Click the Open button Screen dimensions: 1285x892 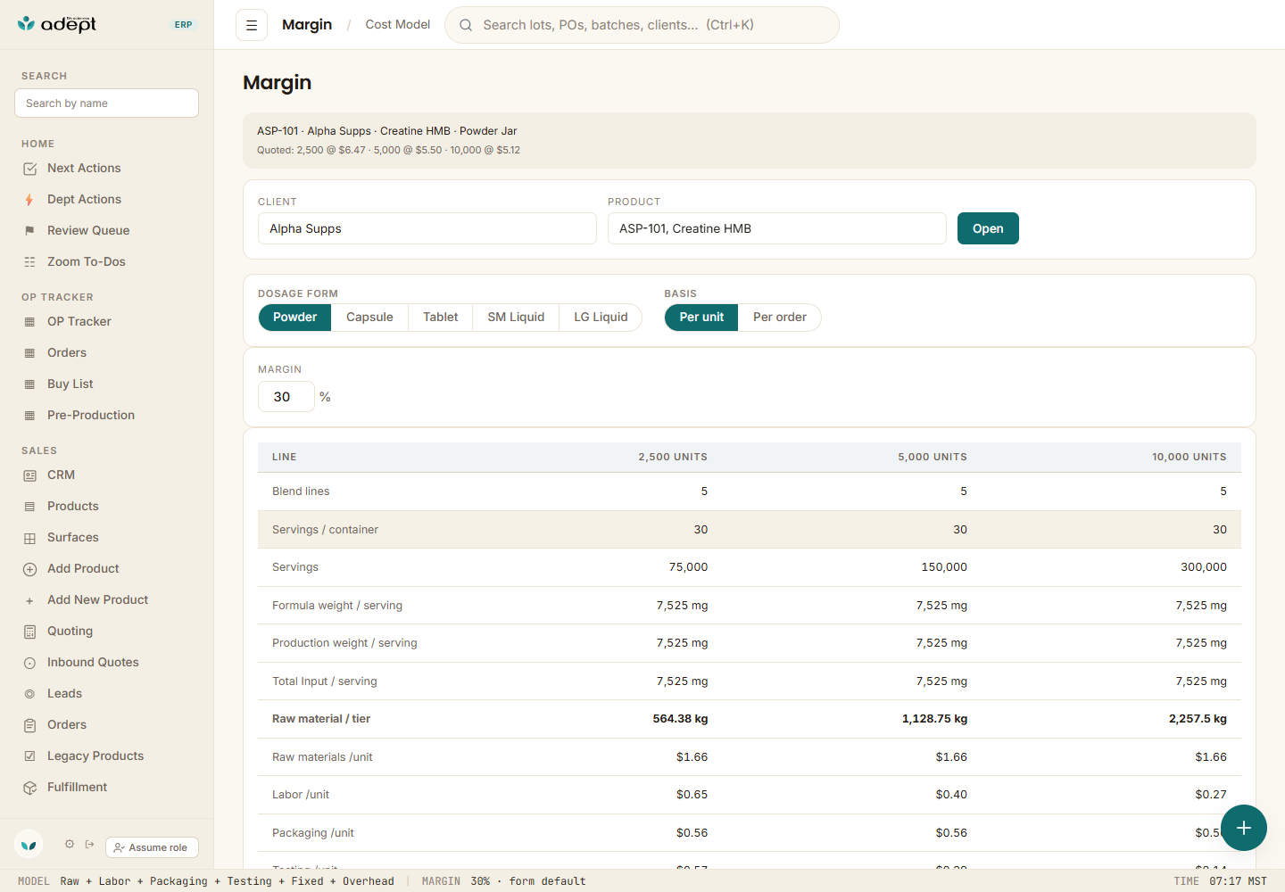tap(988, 228)
